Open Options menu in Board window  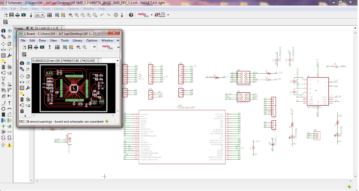pos(92,40)
